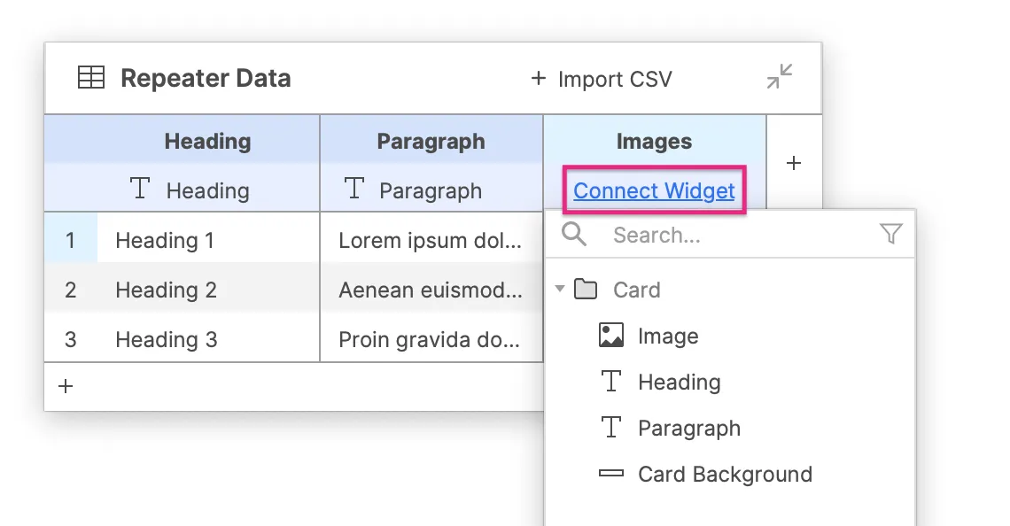This screenshot has height=526, width=1010.
Task: Add a new column with plus icon
Action: click(794, 163)
